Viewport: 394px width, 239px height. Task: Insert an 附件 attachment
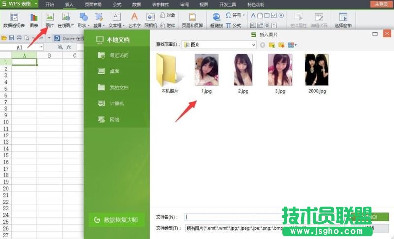pyautogui.click(x=167, y=25)
